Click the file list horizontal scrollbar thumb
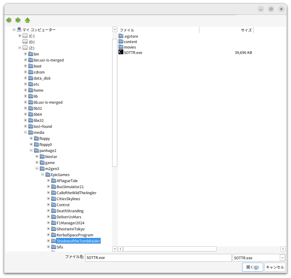Viewport: 291px width, 278px height. pos(170,249)
